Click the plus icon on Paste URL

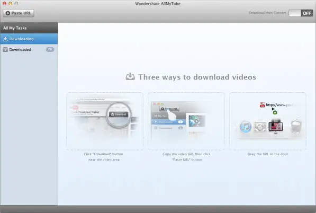pyautogui.click(x=7, y=13)
